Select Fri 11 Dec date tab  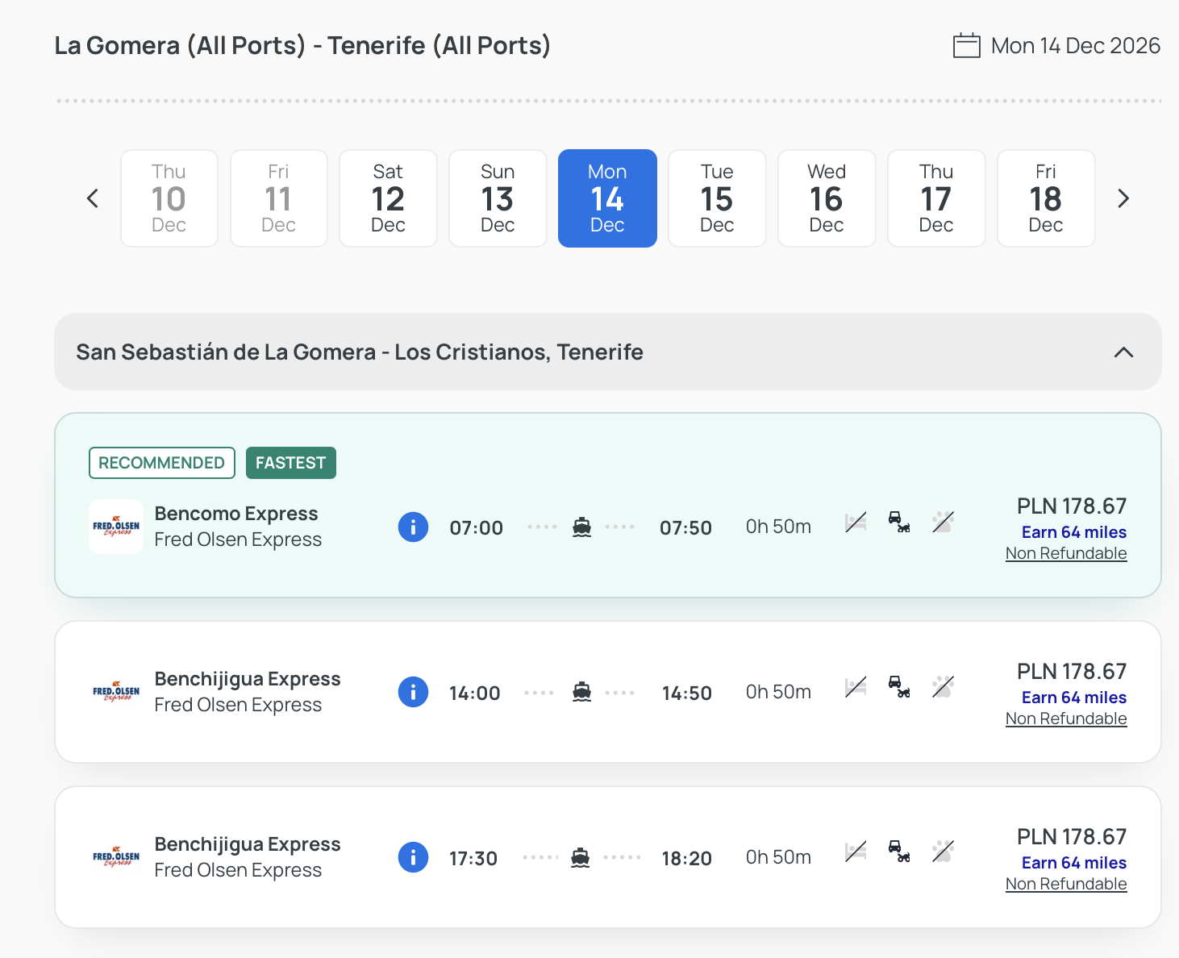tap(279, 198)
